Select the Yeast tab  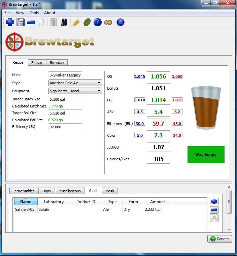(93, 191)
